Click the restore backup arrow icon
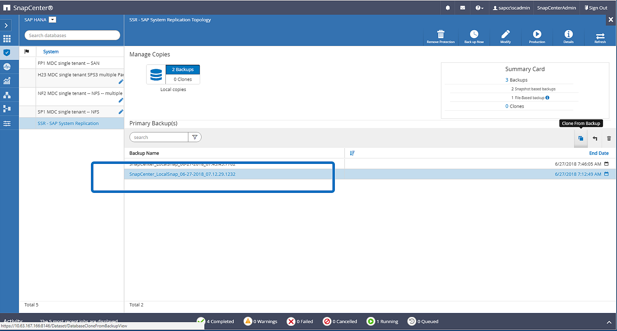 coord(595,139)
